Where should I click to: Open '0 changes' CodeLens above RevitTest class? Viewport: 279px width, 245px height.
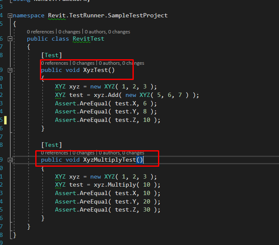pyautogui.click(x=70, y=32)
